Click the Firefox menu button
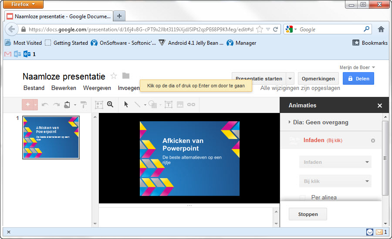Screen dimensions: 392x239 [x=23, y=4]
